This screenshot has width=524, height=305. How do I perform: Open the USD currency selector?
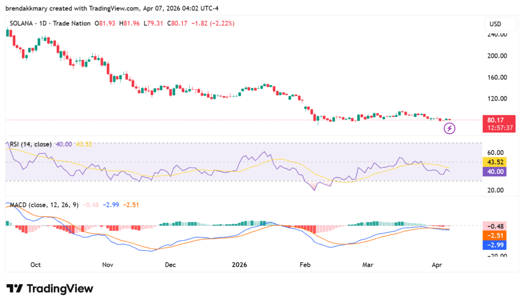(500, 24)
